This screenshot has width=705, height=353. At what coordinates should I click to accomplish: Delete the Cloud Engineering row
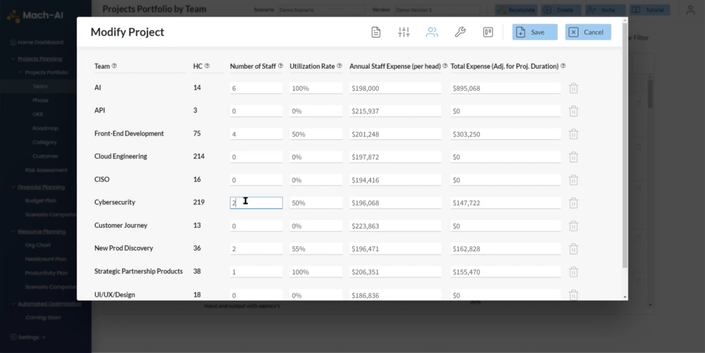tap(574, 157)
